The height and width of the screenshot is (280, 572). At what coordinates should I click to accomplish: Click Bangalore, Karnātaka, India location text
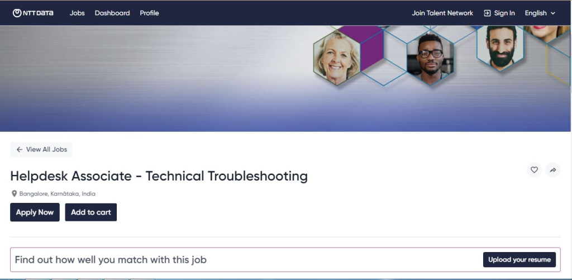click(x=58, y=193)
